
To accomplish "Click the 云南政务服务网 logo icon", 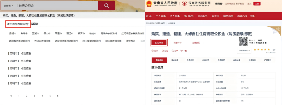I will (184, 4).
